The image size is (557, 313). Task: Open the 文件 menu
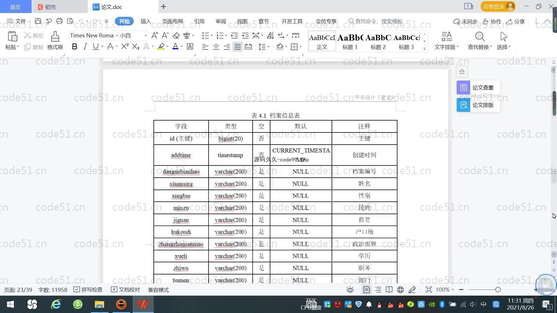[17, 21]
